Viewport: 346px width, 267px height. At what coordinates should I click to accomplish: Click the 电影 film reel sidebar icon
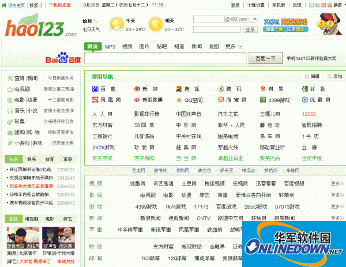pos(10,100)
